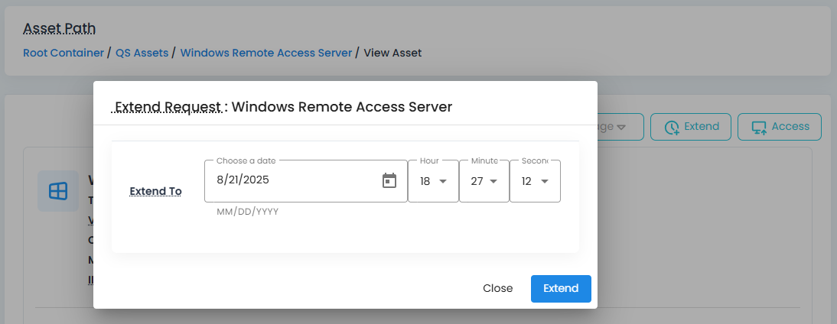This screenshot has width=837, height=324.
Task: Click the clock icon on background Extend button
Action: pos(672,128)
